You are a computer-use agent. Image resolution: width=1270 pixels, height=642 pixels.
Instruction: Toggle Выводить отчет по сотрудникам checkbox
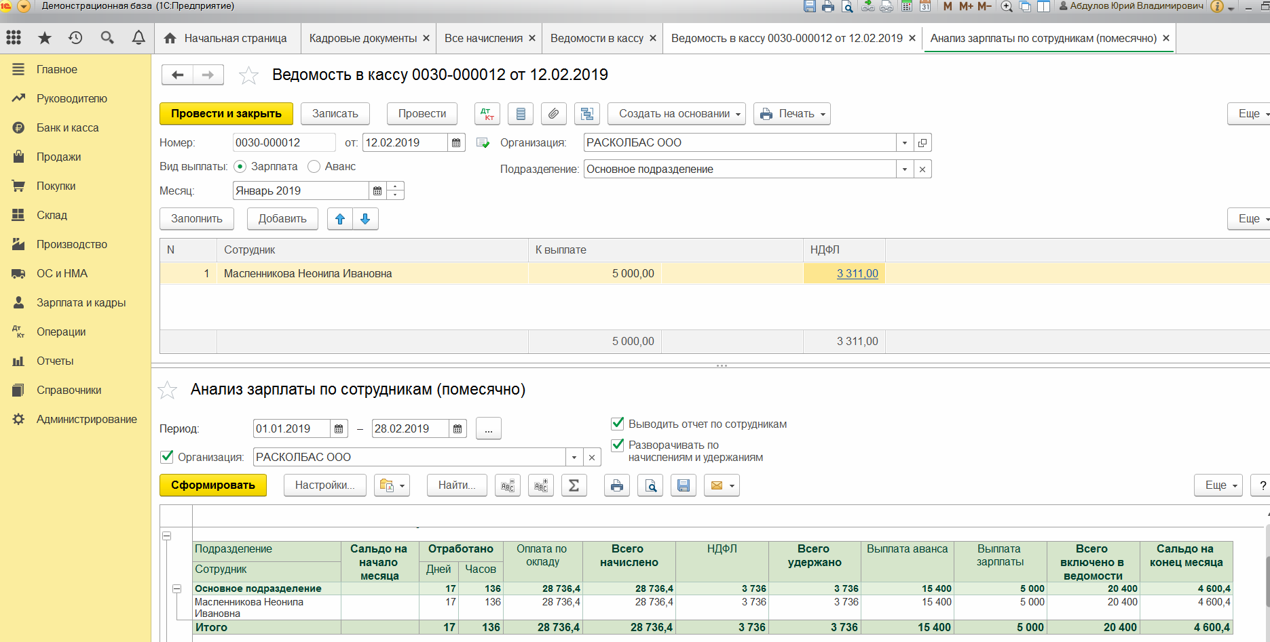point(618,424)
